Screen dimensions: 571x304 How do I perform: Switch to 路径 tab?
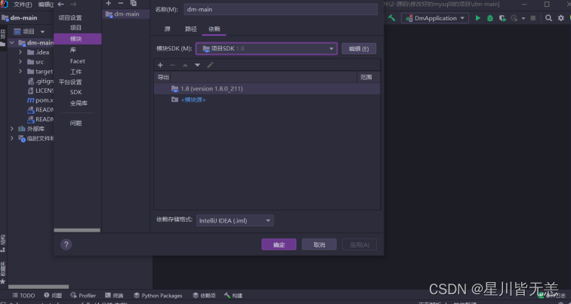pyautogui.click(x=191, y=29)
